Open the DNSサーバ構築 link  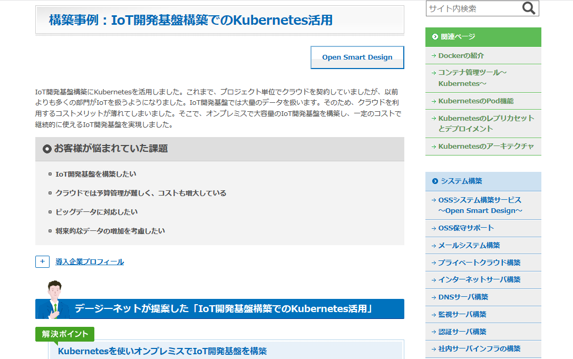[x=463, y=297]
